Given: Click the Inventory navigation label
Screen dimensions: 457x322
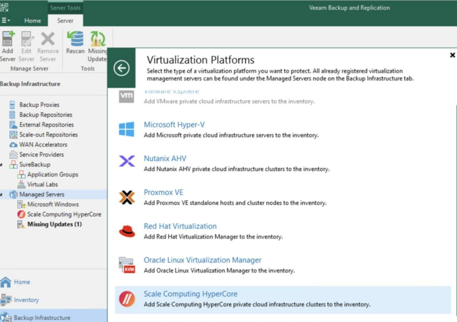Looking at the screenshot, I should 26,300.
